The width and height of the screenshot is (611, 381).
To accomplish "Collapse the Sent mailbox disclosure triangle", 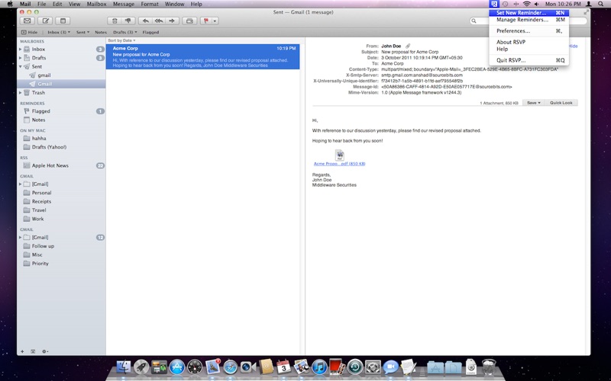I will point(21,66).
